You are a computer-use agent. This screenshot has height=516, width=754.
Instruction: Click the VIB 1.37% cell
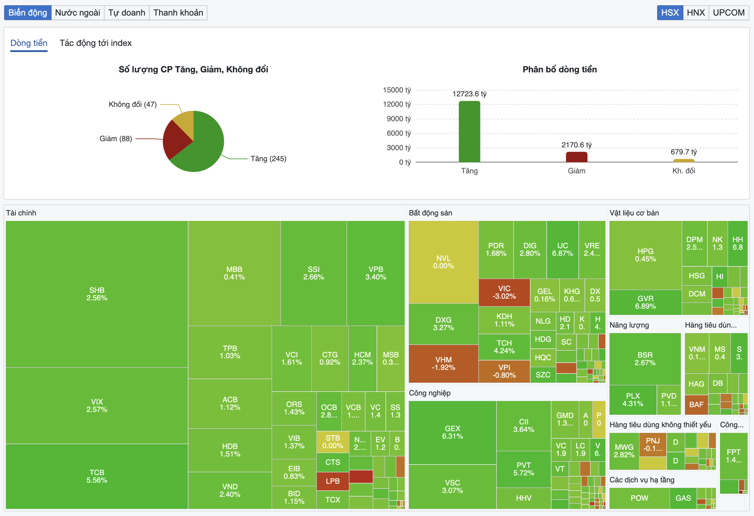(x=294, y=442)
